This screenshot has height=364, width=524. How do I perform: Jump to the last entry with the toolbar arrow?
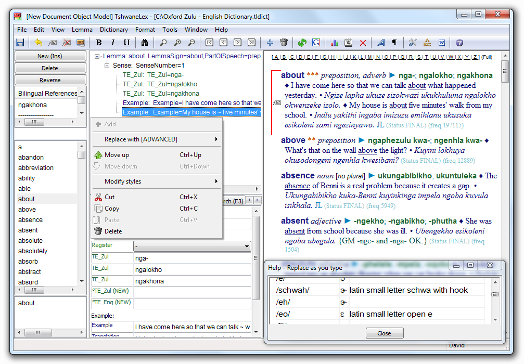point(251,43)
